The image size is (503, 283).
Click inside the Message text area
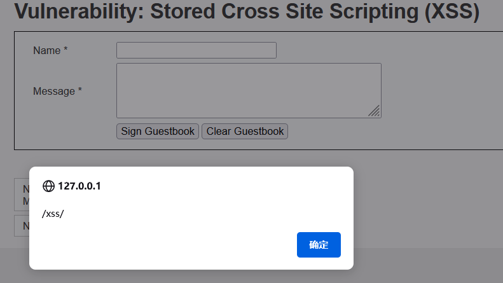[249, 90]
